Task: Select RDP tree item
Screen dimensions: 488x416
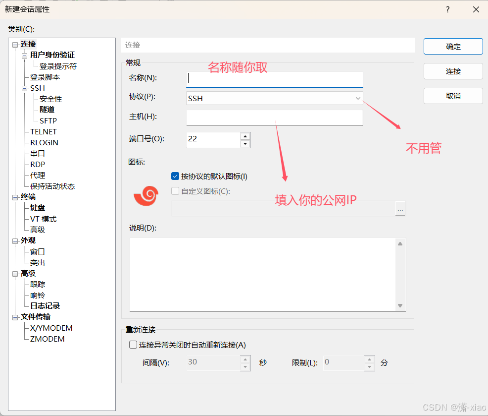Action: 37,164
